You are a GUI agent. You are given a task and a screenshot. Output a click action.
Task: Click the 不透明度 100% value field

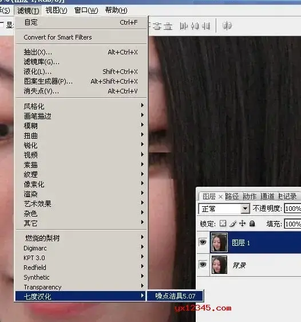pos(292,209)
